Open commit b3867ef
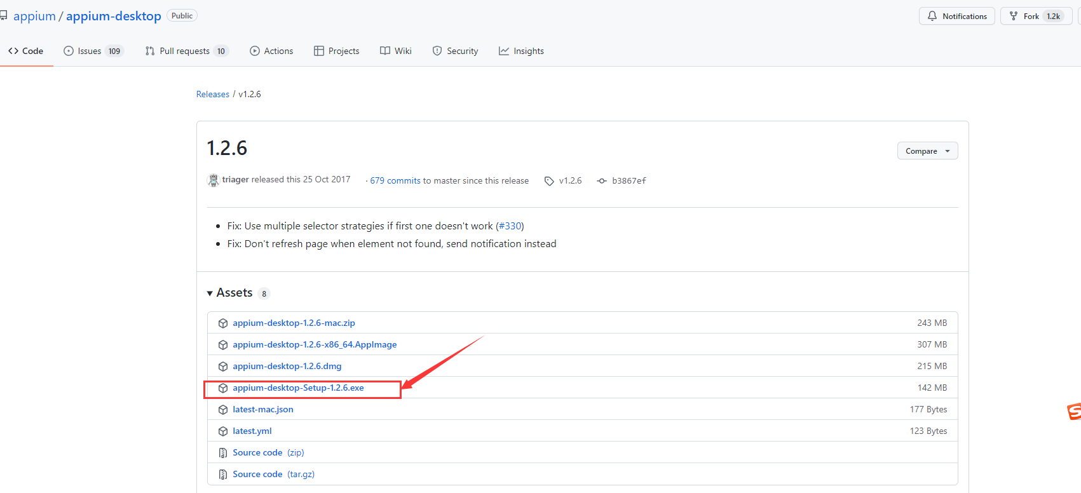 (x=629, y=180)
